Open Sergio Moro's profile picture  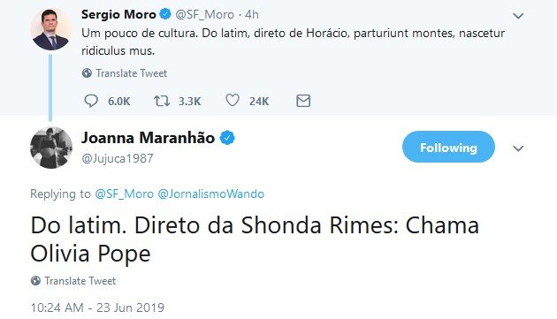50,29
